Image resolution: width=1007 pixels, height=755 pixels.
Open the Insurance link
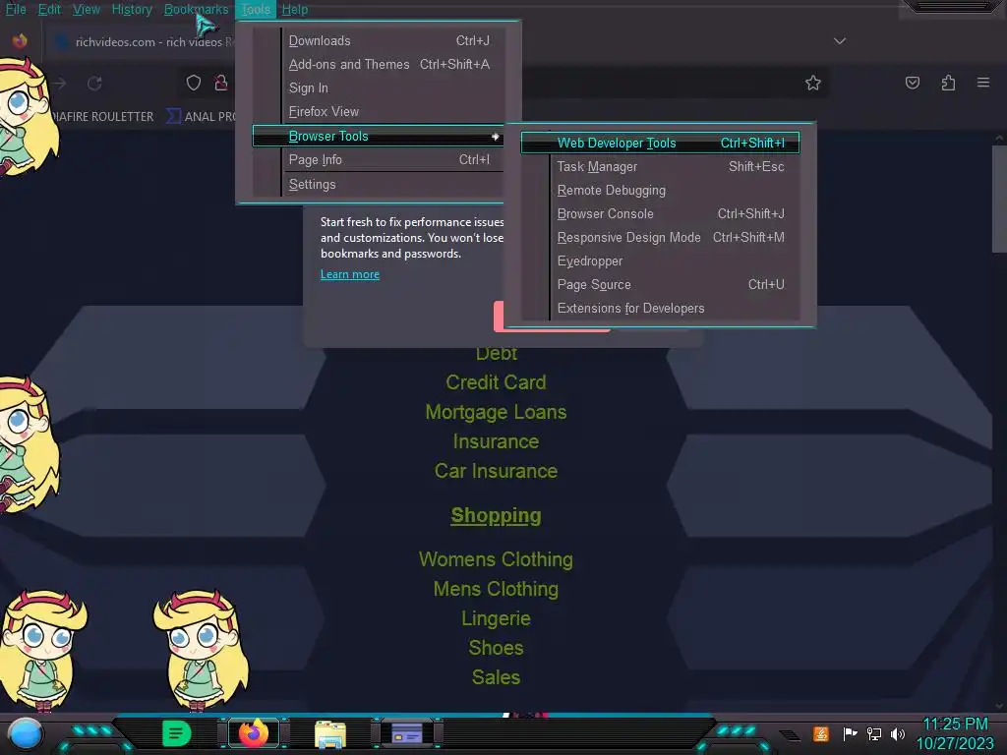496,441
